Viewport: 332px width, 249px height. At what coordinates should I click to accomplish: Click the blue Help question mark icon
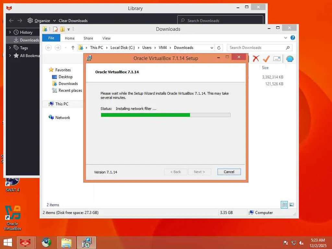point(293,38)
